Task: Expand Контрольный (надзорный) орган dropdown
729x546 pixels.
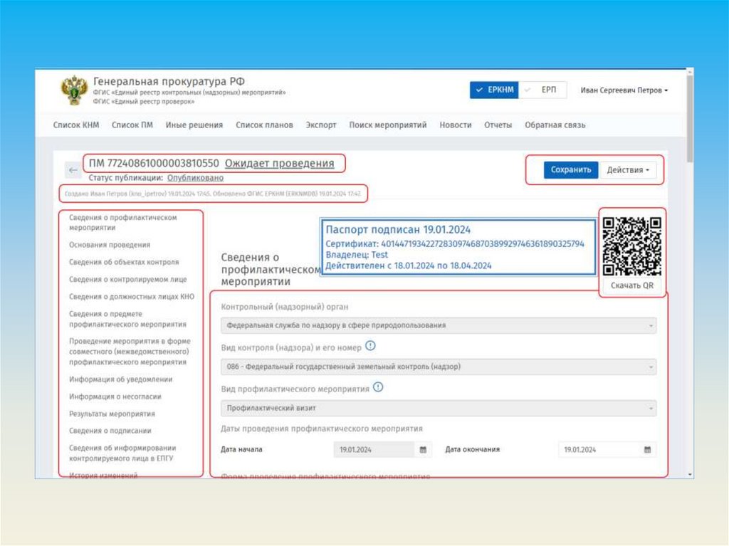Action: click(438, 326)
